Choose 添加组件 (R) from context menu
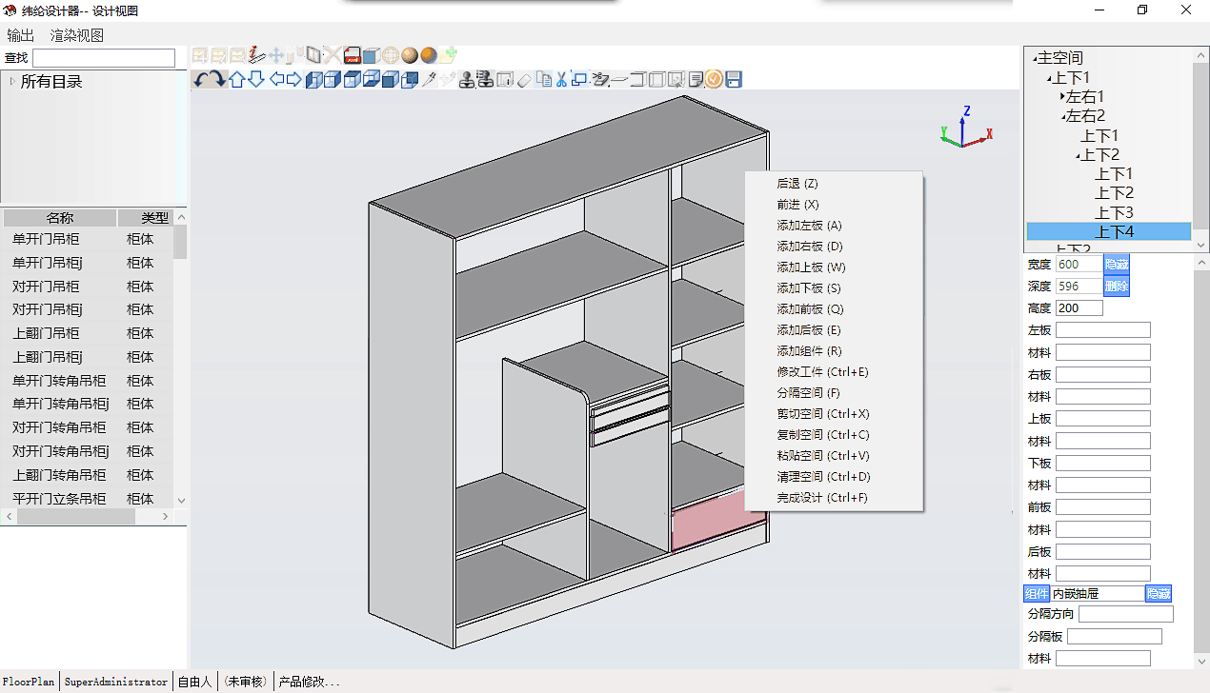Viewport: 1210px width, 693px height. click(x=809, y=351)
